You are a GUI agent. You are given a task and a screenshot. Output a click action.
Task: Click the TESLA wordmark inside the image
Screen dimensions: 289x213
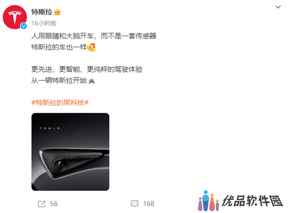pyautogui.click(x=50, y=128)
